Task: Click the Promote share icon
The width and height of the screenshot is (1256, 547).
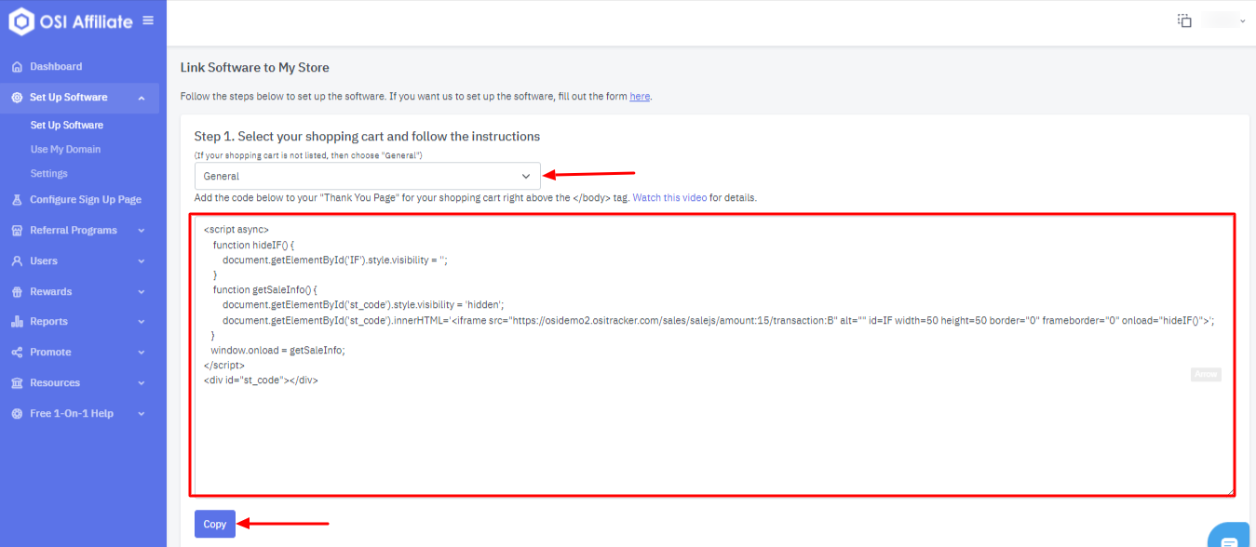Action: point(17,353)
